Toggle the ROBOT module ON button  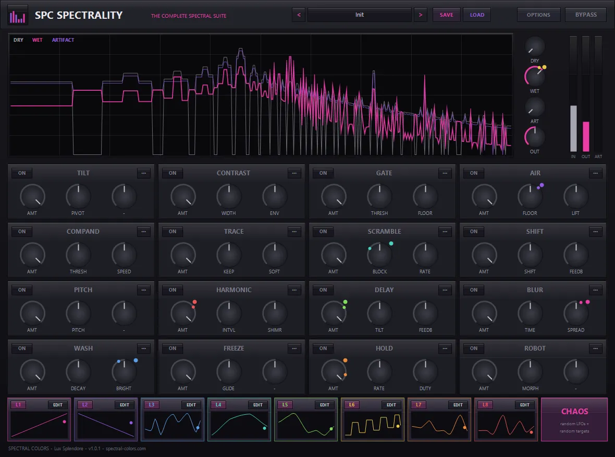474,348
